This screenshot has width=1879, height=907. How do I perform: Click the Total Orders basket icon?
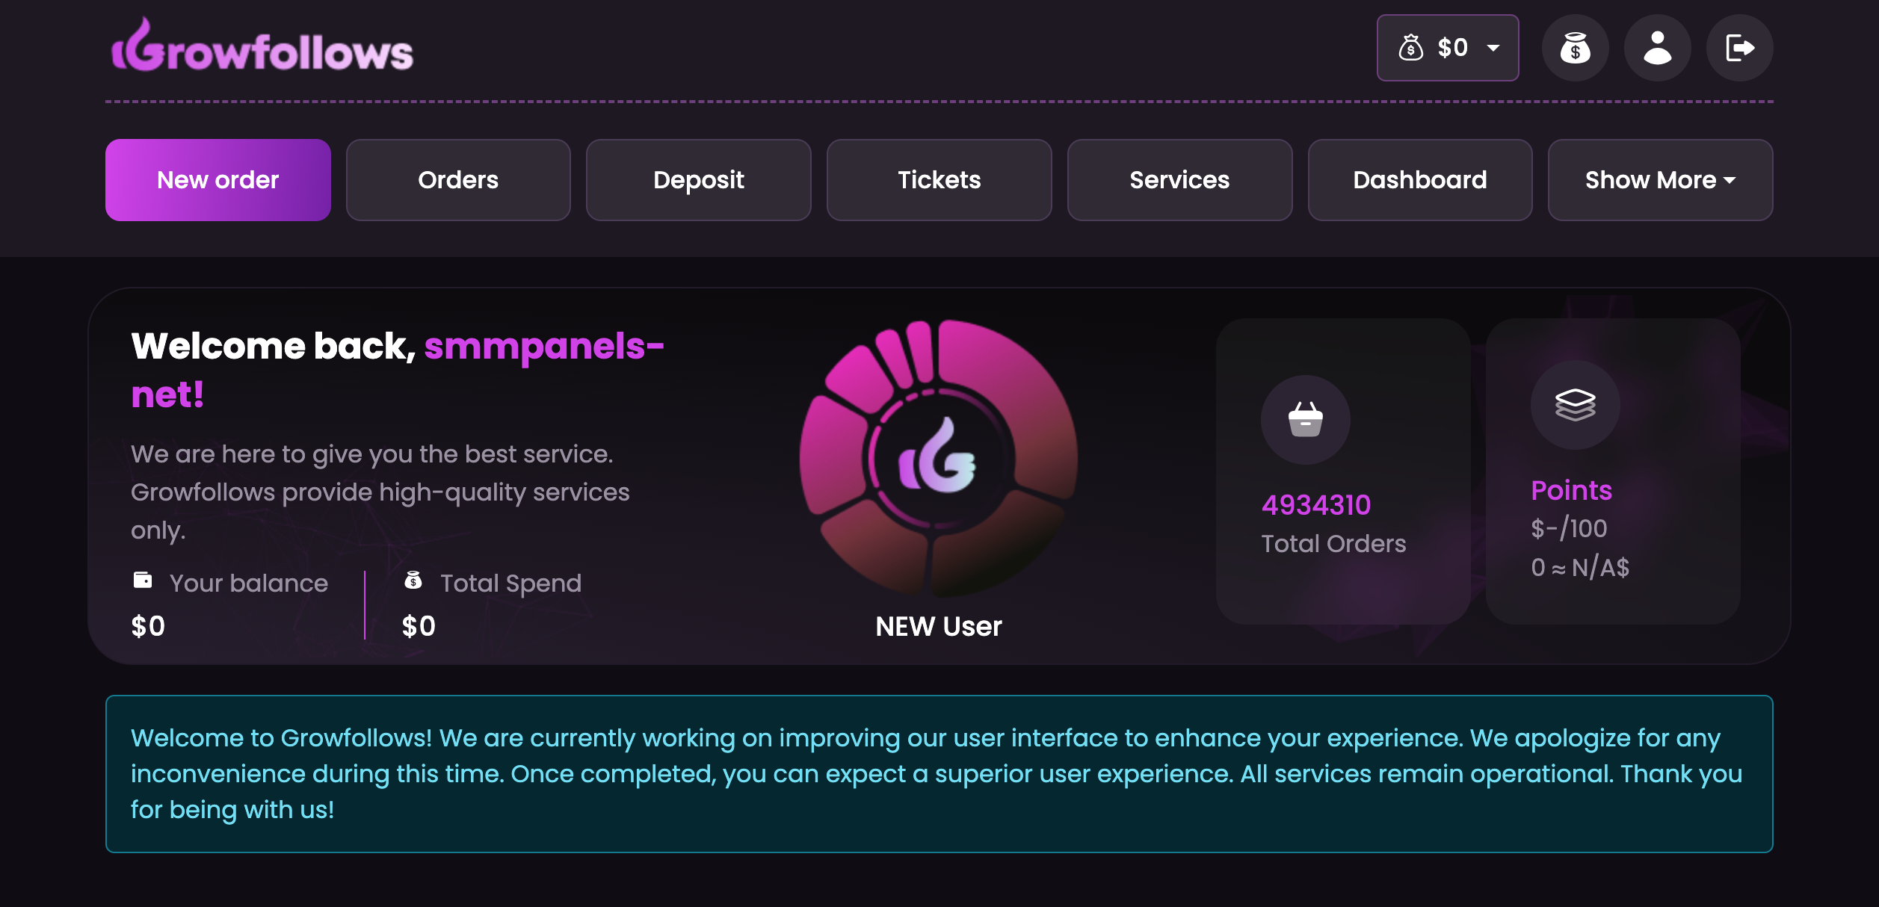pyautogui.click(x=1305, y=419)
